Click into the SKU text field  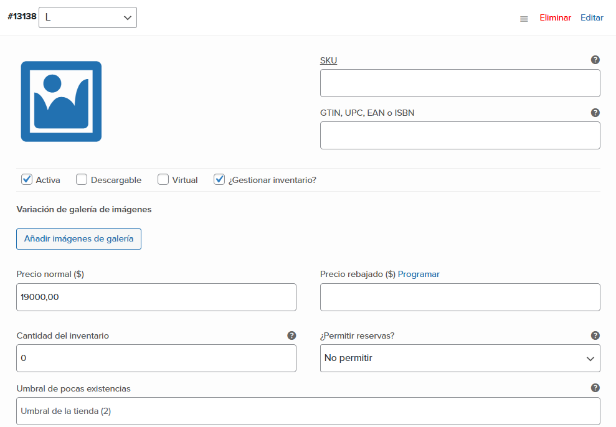coord(460,83)
